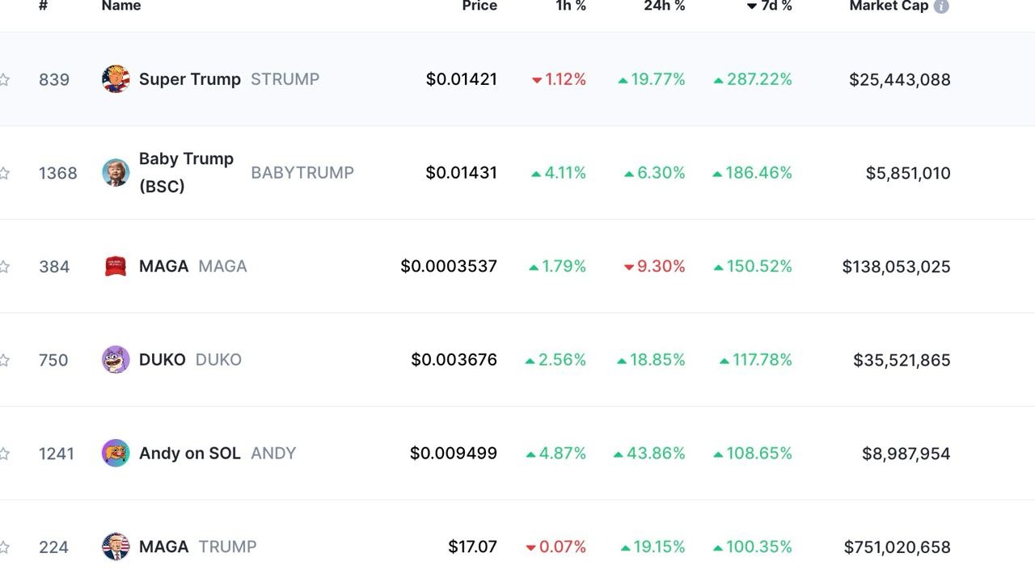
Task: Click the Andy on SOL coin logo
Action: [116, 453]
